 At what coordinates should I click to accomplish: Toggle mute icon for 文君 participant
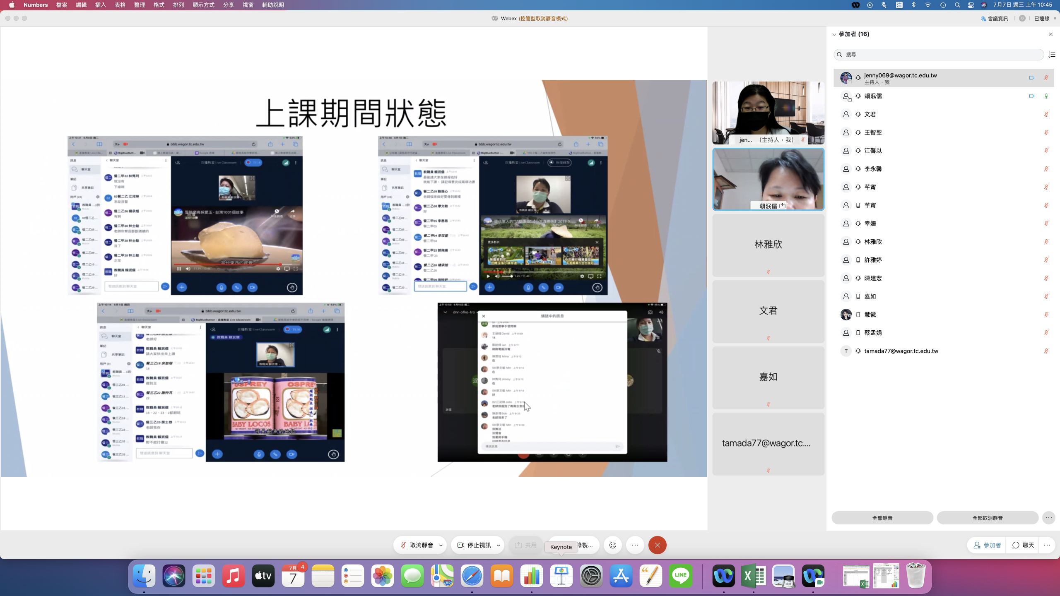point(1046,114)
